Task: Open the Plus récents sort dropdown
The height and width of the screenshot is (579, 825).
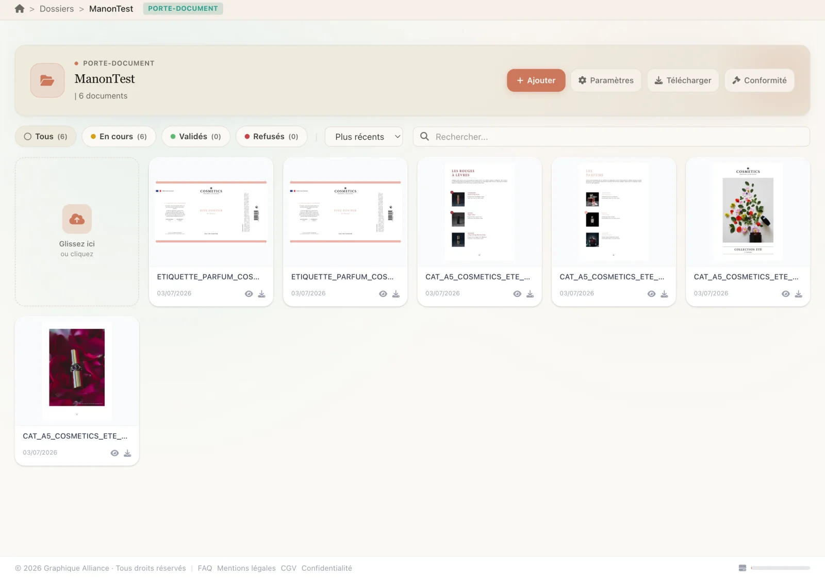Action: [364, 137]
